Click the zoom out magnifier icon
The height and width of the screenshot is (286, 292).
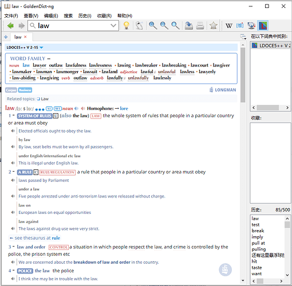164,26
